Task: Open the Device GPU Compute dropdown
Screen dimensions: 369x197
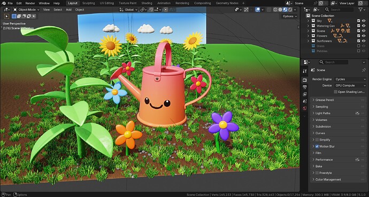Action: coord(350,85)
